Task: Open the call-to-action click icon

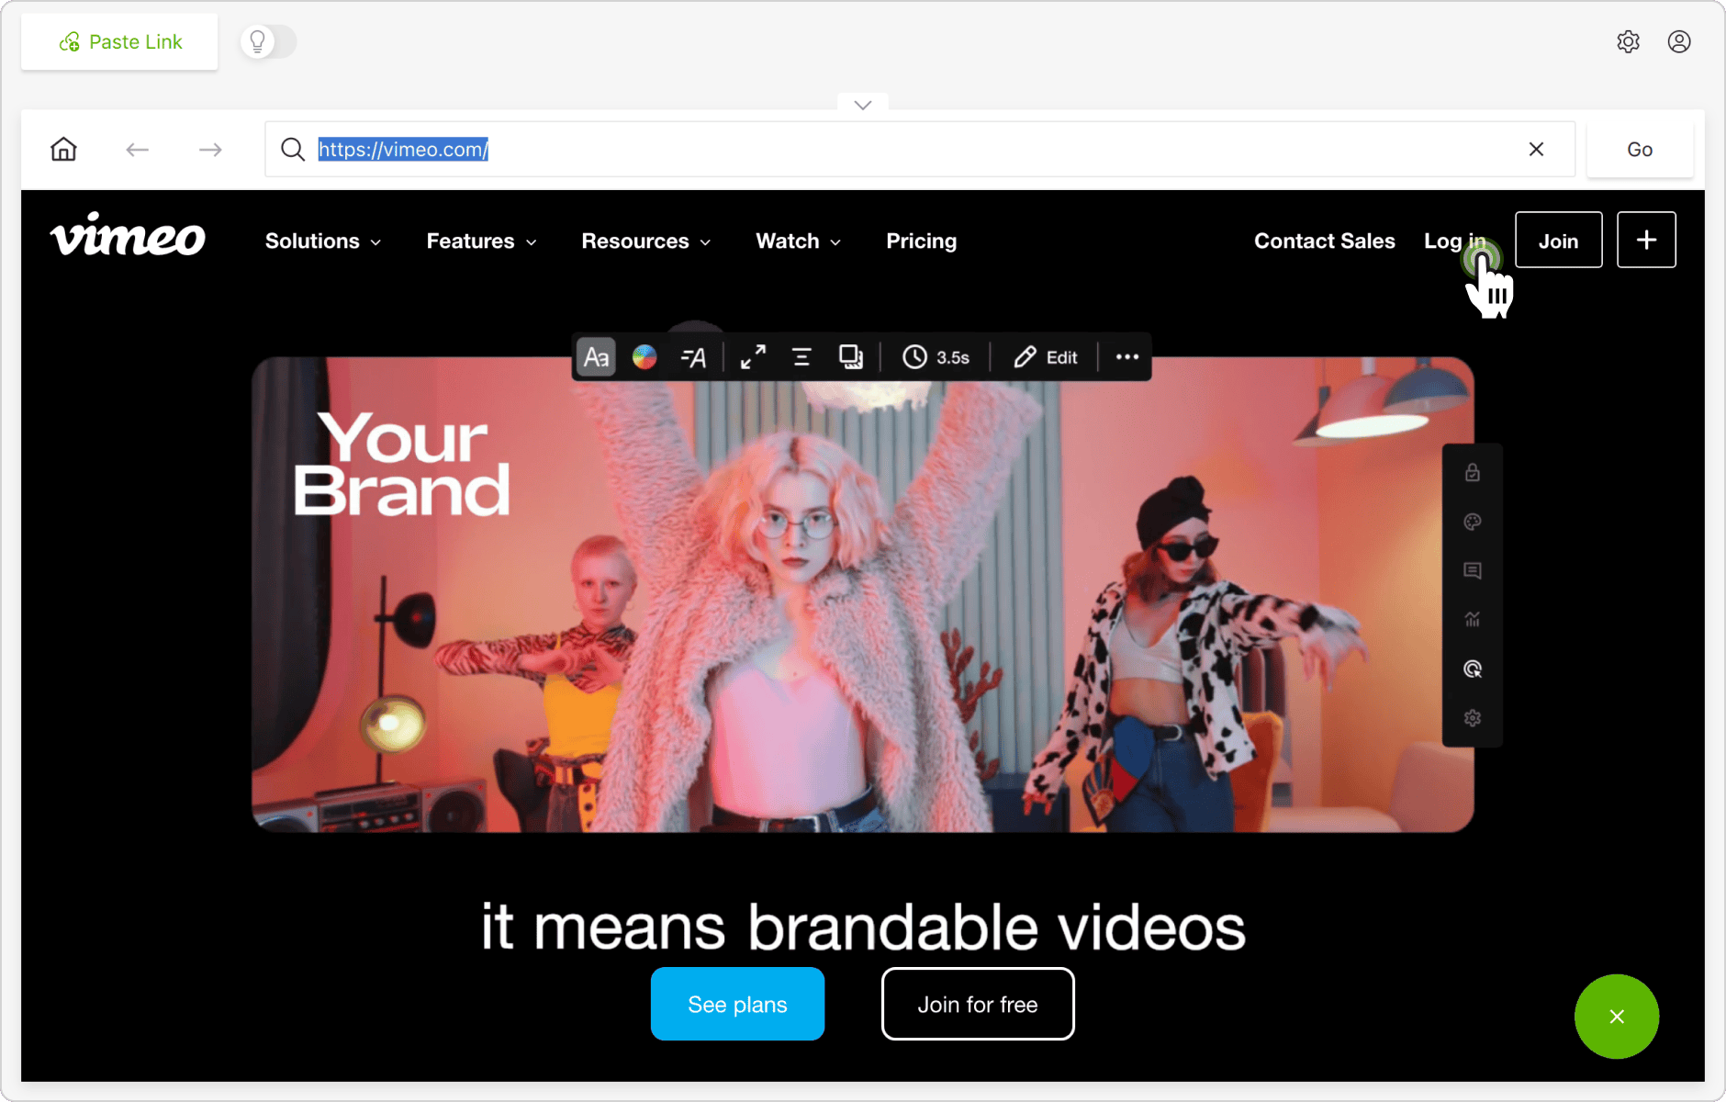Action: 1473,669
